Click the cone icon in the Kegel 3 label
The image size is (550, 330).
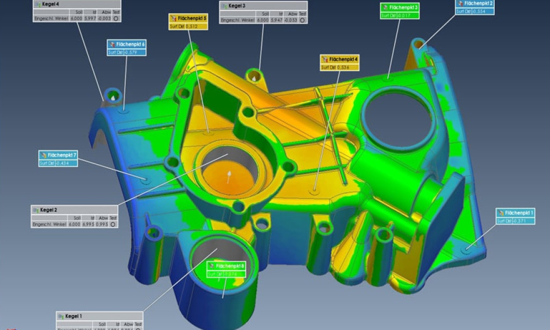coord(224,6)
